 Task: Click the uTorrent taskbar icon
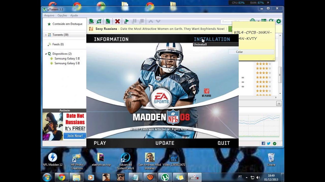(165, 177)
